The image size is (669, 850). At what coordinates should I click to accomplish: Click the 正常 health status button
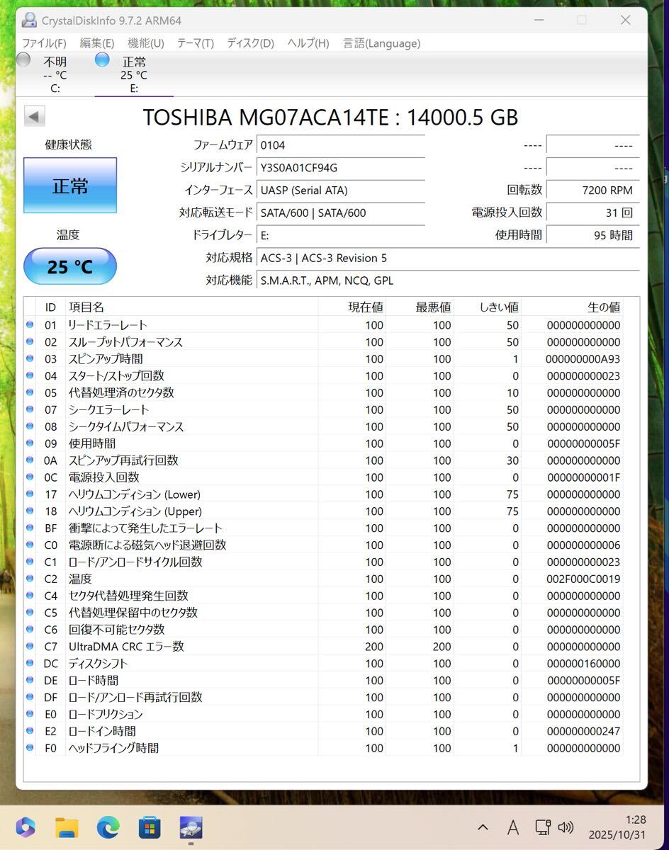coord(70,186)
